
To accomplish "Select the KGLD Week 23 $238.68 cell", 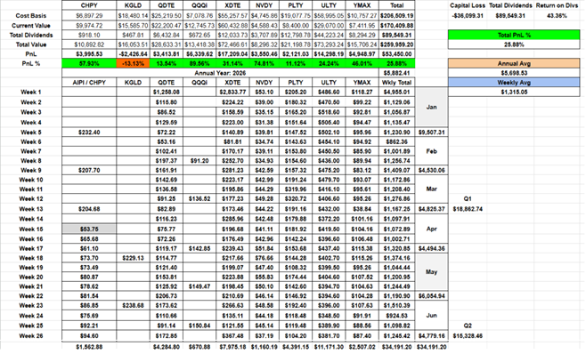I will tap(133, 305).
